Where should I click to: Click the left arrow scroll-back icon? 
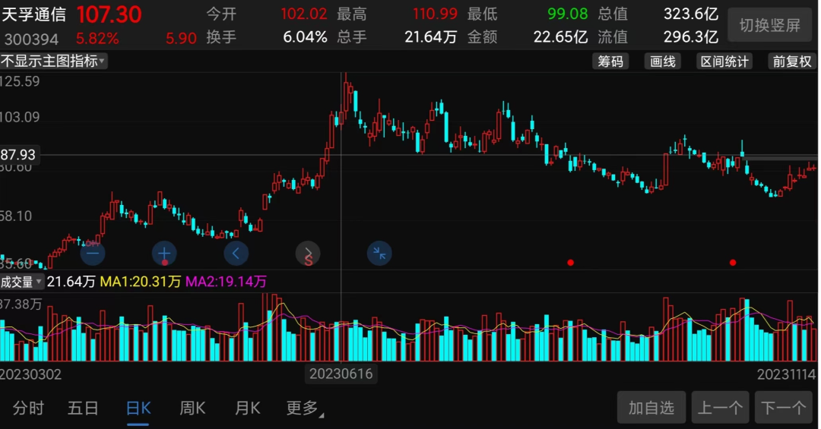[x=236, y=254]
